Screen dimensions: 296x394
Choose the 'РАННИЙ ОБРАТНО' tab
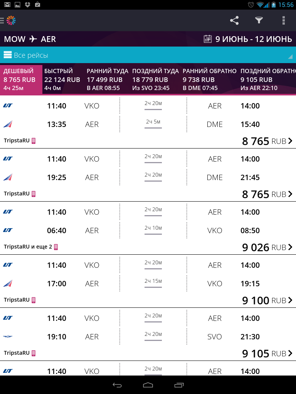tap(209, 79)
